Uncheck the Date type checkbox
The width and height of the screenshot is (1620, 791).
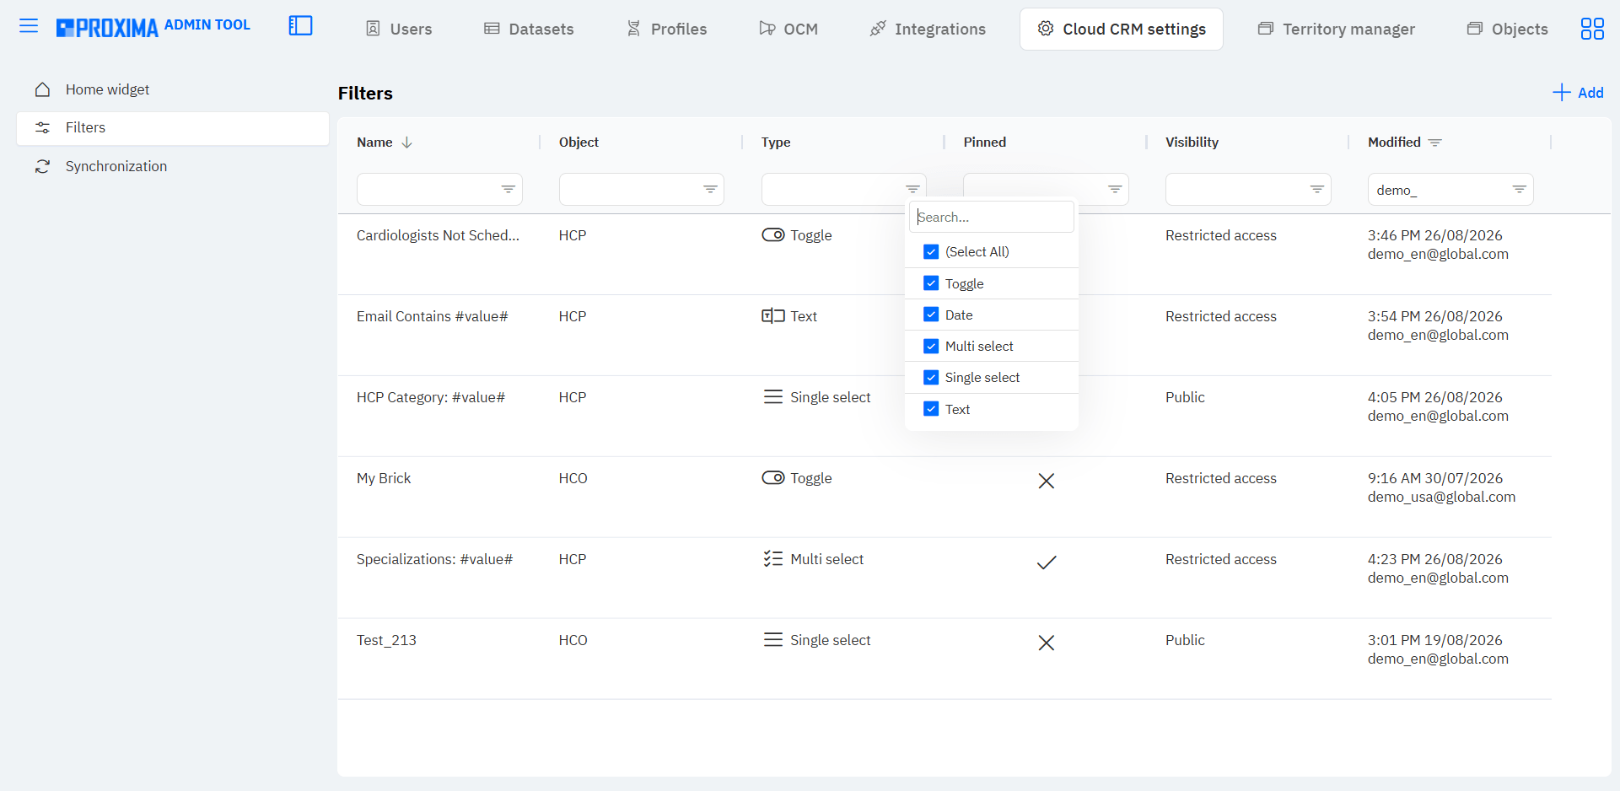[x=931, y=315]
